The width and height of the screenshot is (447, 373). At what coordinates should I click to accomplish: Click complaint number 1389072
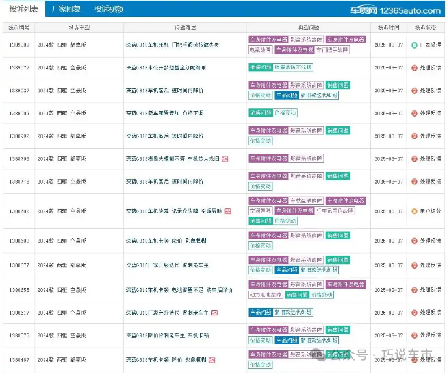19,67
